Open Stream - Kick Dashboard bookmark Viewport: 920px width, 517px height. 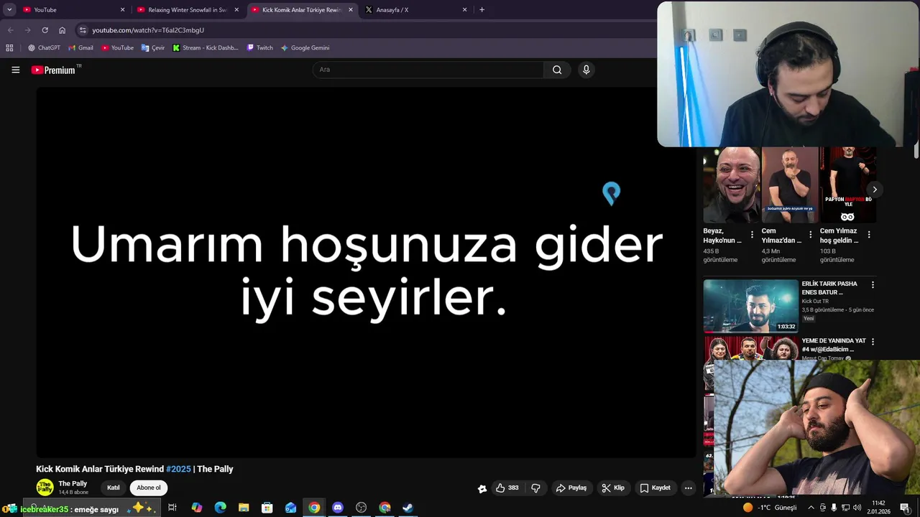point(206,47)
